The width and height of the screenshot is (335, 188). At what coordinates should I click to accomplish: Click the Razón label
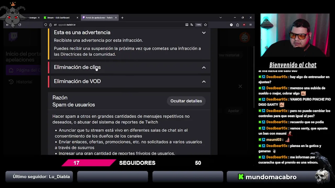(x=60, y=98)
